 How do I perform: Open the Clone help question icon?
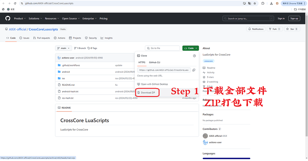[x=194, y=56]
